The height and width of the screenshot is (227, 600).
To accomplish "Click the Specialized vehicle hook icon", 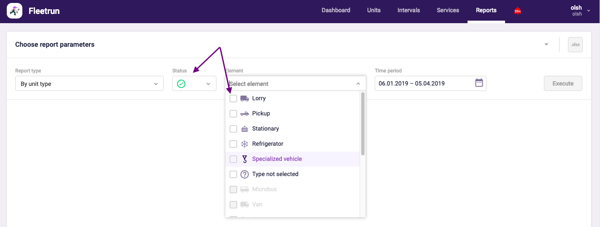I will 244,159.
